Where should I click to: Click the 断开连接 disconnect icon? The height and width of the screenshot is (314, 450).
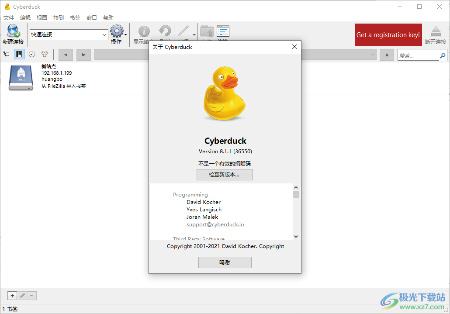(436, 31)
